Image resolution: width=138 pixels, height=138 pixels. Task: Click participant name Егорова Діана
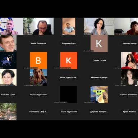tap(69, 43)
